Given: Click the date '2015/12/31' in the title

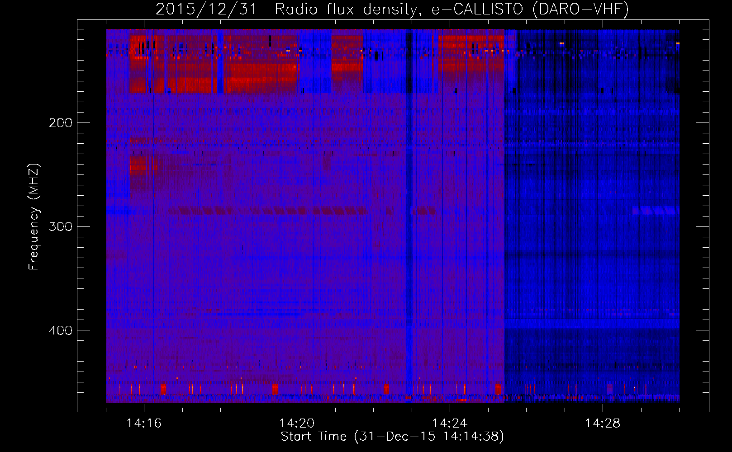Looking at the screenshot, I should [206, 9].
